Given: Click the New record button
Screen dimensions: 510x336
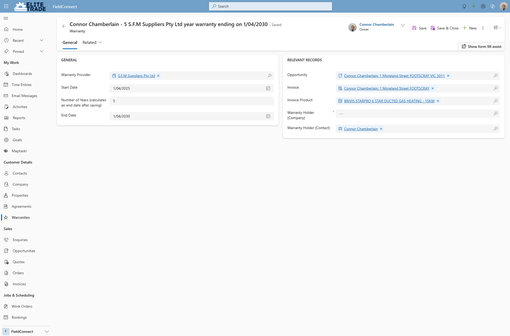Looking at the screenshot, I should pos(470,28).
